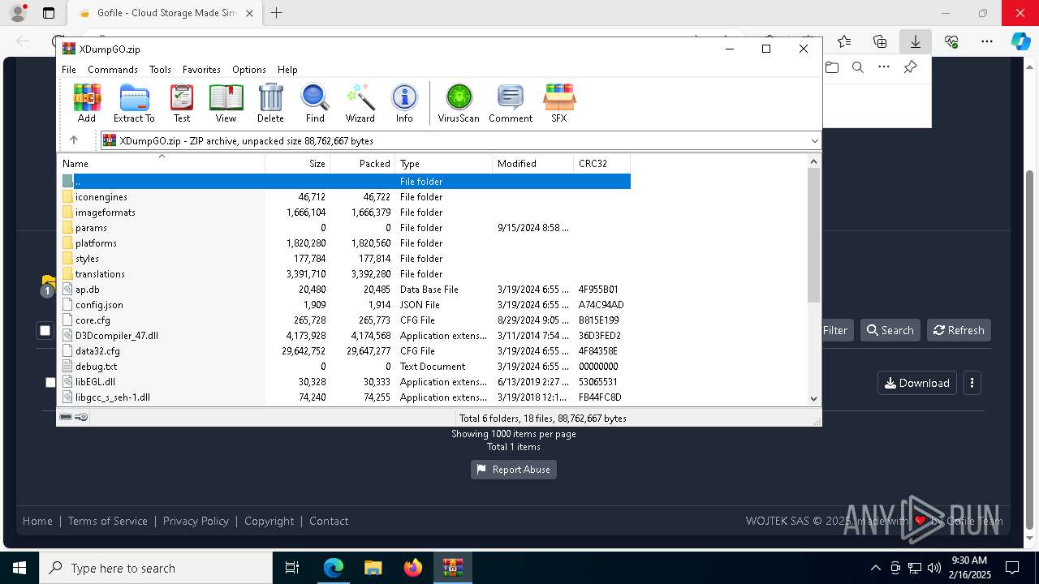
Task: Open Edge settings and more menu
Action: click(x=987, y=41)
